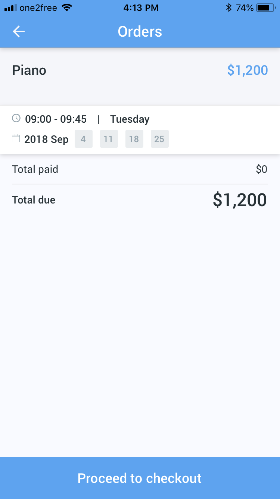Tap the battery icon in status bar
This screenshot has height=499, width=280.
pos(267,7)
